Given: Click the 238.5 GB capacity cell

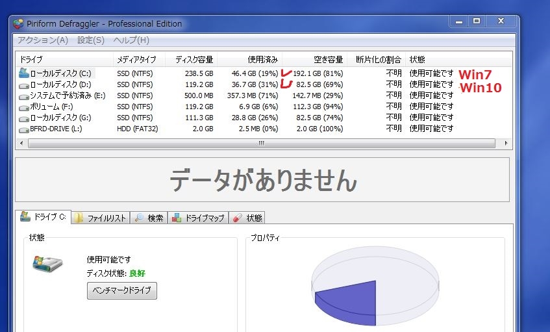Looking at the screenshot, I should 199,73.
